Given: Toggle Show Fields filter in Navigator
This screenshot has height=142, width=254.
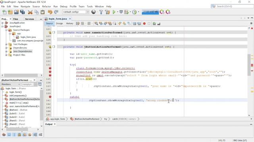Looking at the screenshot, I should [9, 135].
